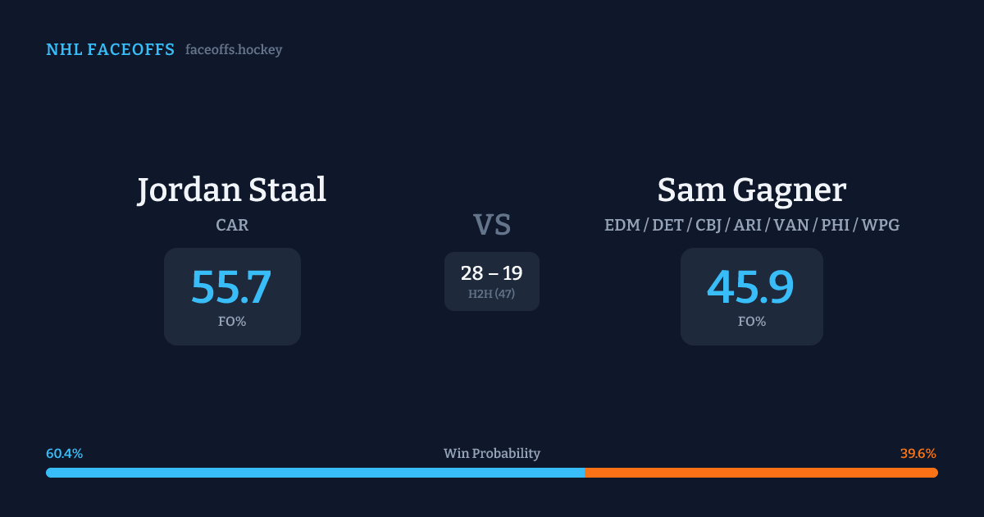Click the H2H (47) caption
The image size is (984, 517).
coord(491,294)
